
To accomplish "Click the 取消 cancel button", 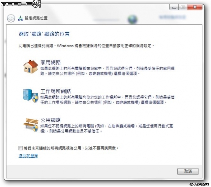I will pyautogui.click(x=188, y=171).
